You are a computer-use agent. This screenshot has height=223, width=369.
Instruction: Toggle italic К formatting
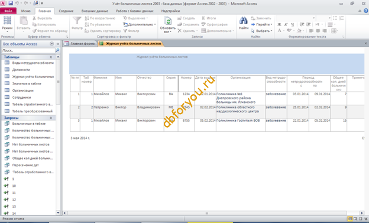pos(286,24)
